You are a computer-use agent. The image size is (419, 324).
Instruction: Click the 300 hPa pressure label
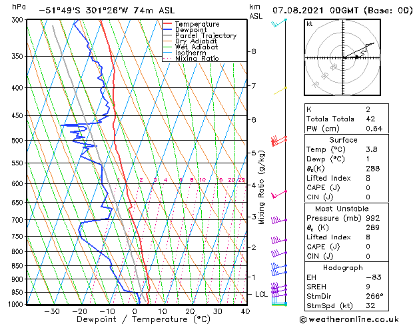click(x=19, y=20)
